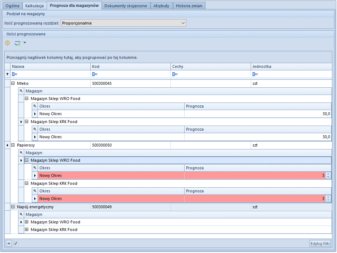The width and height of the screenshot is (337, 253).
Task: Click the gear settings icon in toolbar
Action: pos(7,43)
